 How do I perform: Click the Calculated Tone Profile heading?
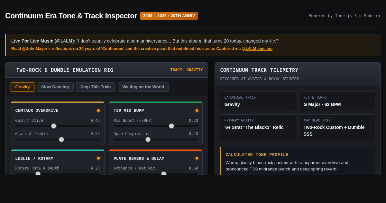point(257,155)
